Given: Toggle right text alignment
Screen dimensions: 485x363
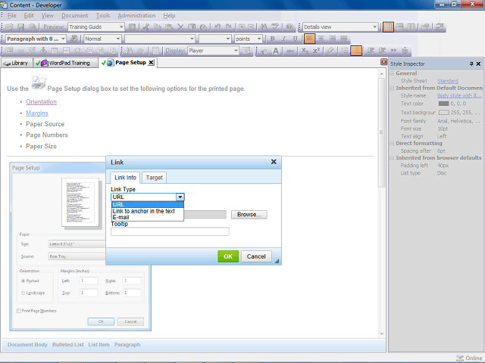Looking at the screenshot, I should [333, 39].
